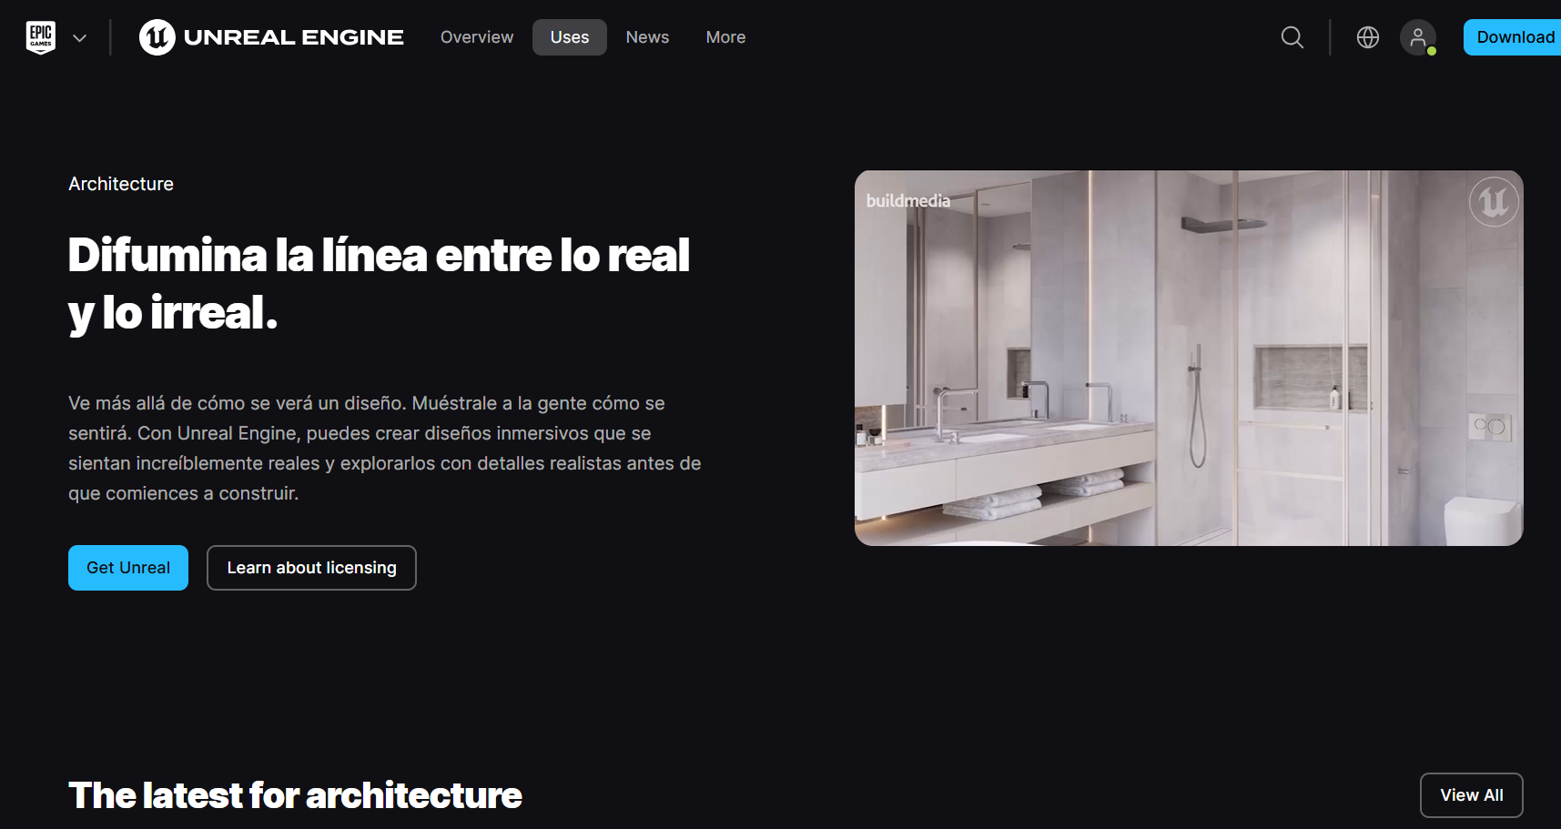This screenshot has height=829, width=1561.
Task: Click the buildmedia label on the video
Action: click(x=907, y=200)
